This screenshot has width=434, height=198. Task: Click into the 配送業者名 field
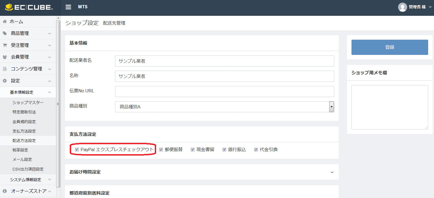point(225,61)
